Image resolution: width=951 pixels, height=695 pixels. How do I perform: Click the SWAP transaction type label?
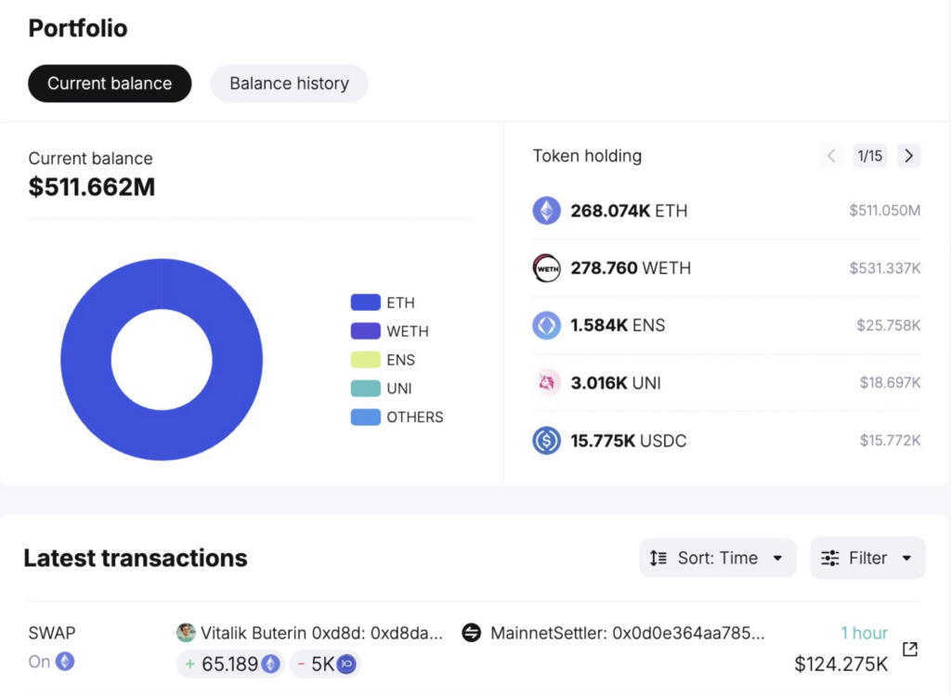pos(52,633)
